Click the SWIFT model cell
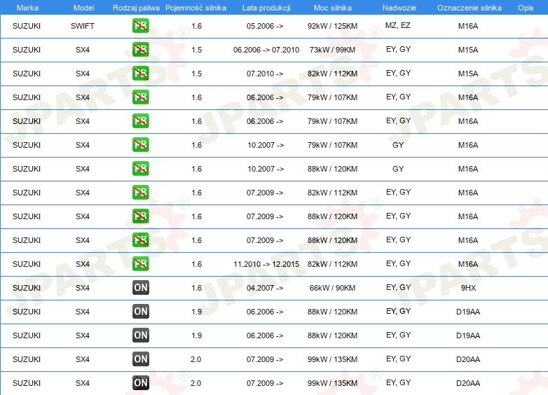548x395 pixels. click(83, 26)
